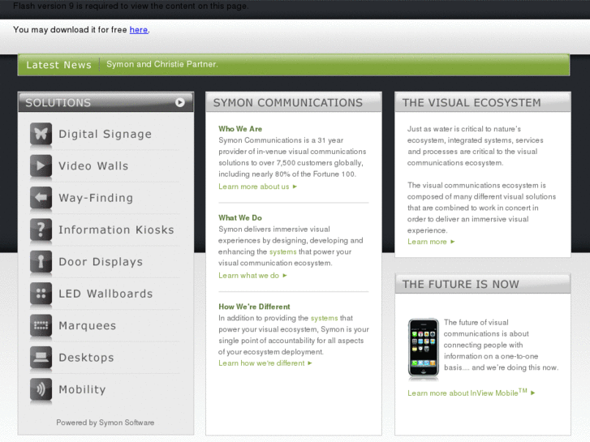
Task: Select Information Kiosks in Solutions list
Action: (x=116, y=230)
